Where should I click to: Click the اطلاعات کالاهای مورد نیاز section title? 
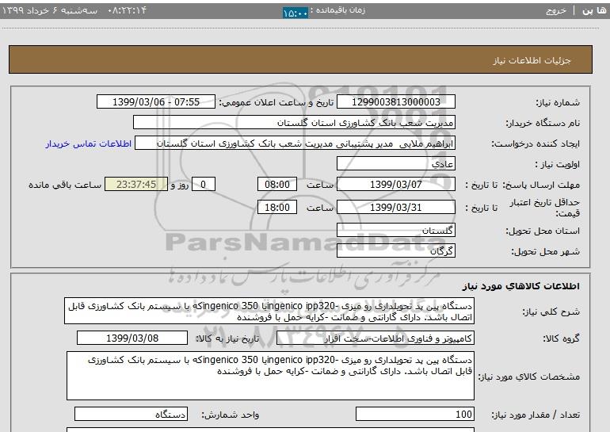coord(521,286)
